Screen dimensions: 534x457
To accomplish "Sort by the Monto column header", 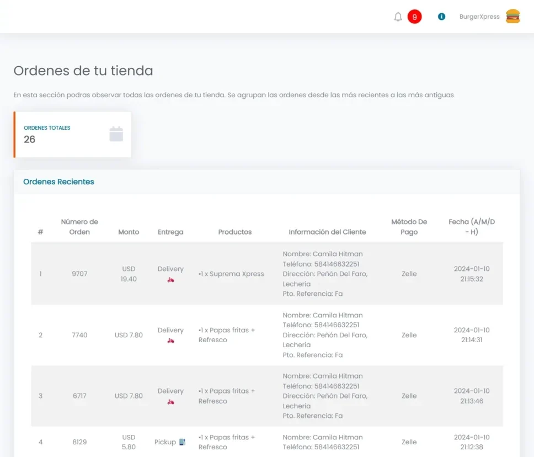I will [x=129, y=232].
